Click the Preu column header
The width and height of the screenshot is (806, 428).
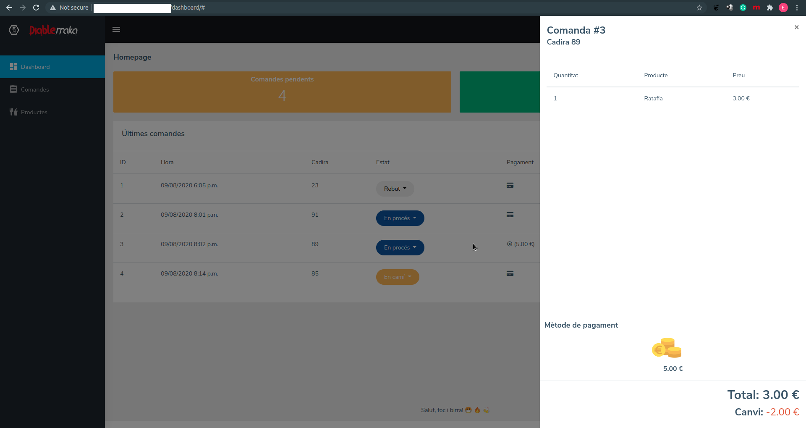tap(739, 75)
